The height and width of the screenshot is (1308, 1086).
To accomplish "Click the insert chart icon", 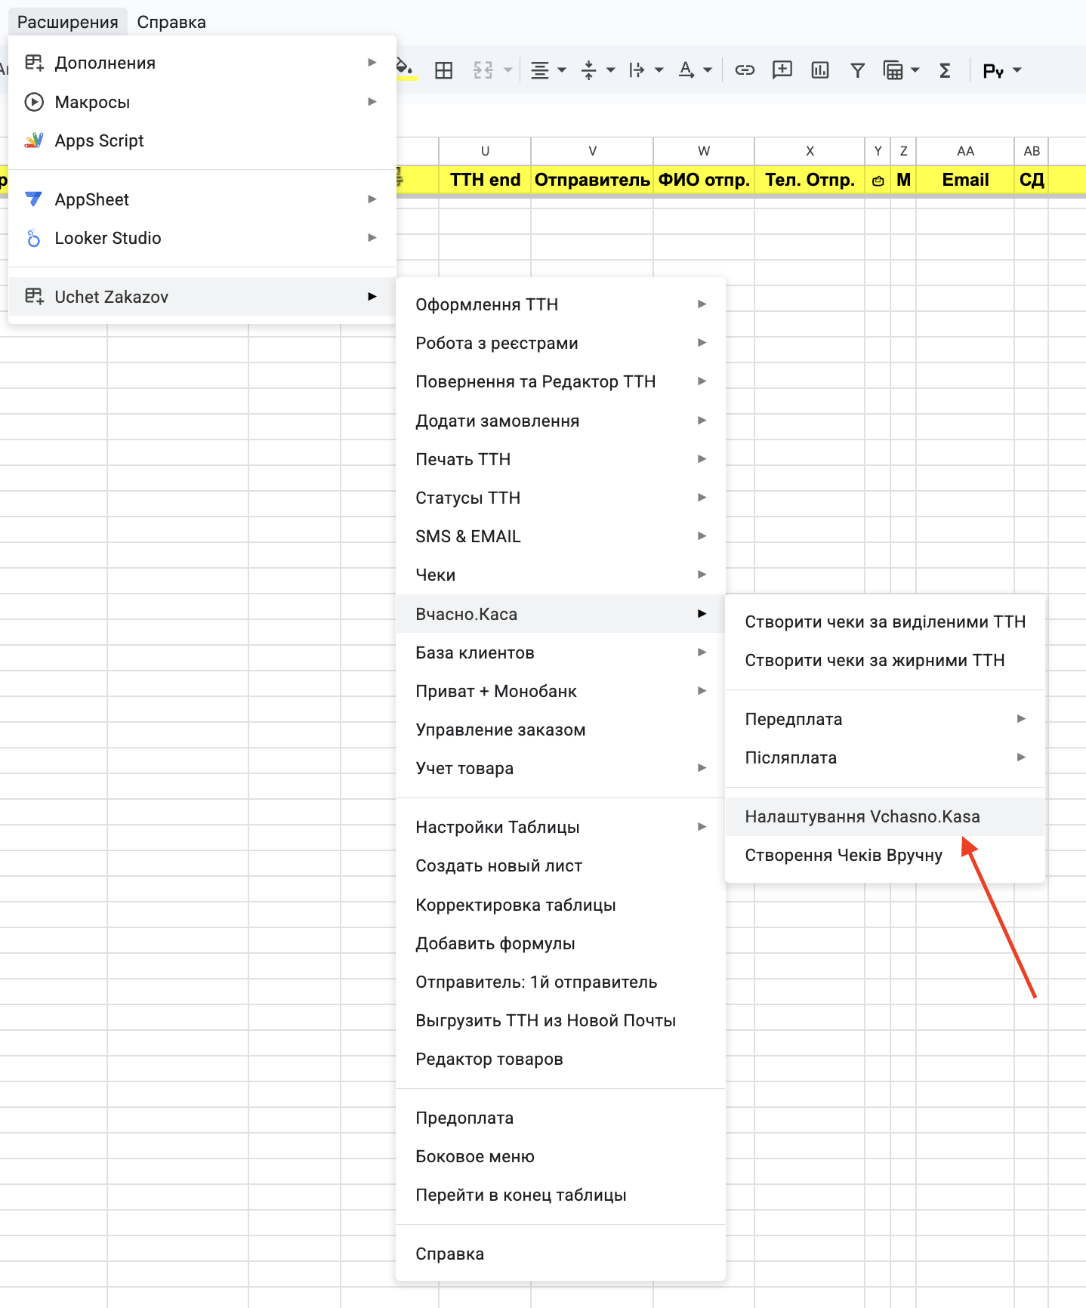I will pos(820,71).
